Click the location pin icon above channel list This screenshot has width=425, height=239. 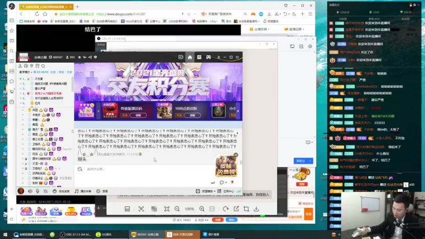32,66
